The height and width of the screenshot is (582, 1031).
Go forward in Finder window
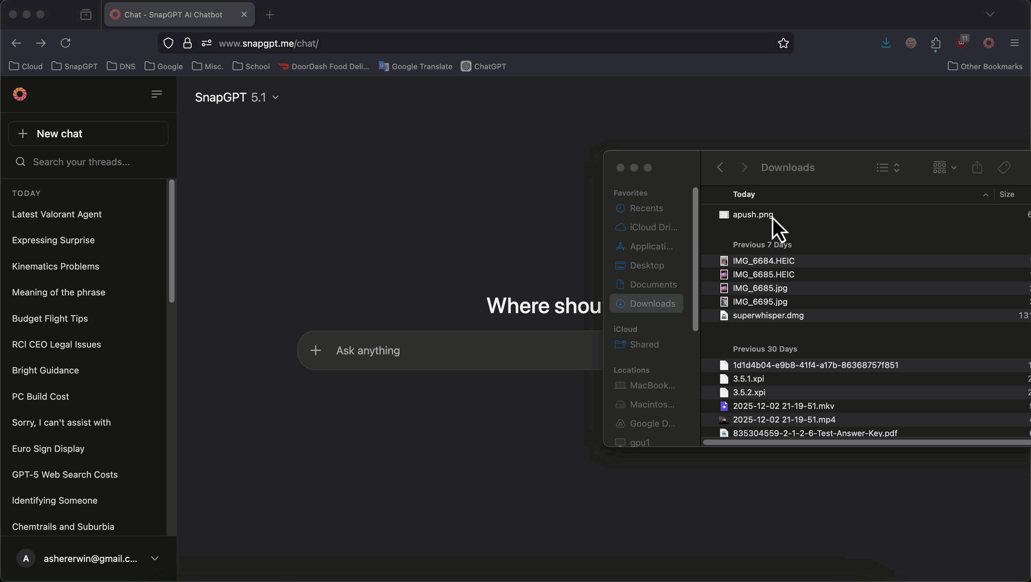coord(744,167)
